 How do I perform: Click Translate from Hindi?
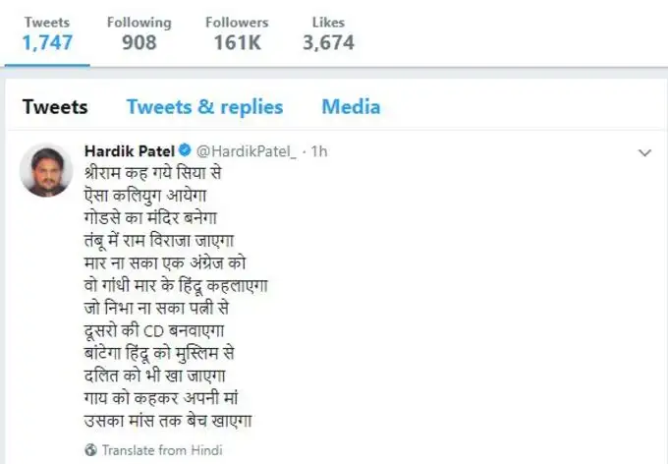(x=162, y=450)
